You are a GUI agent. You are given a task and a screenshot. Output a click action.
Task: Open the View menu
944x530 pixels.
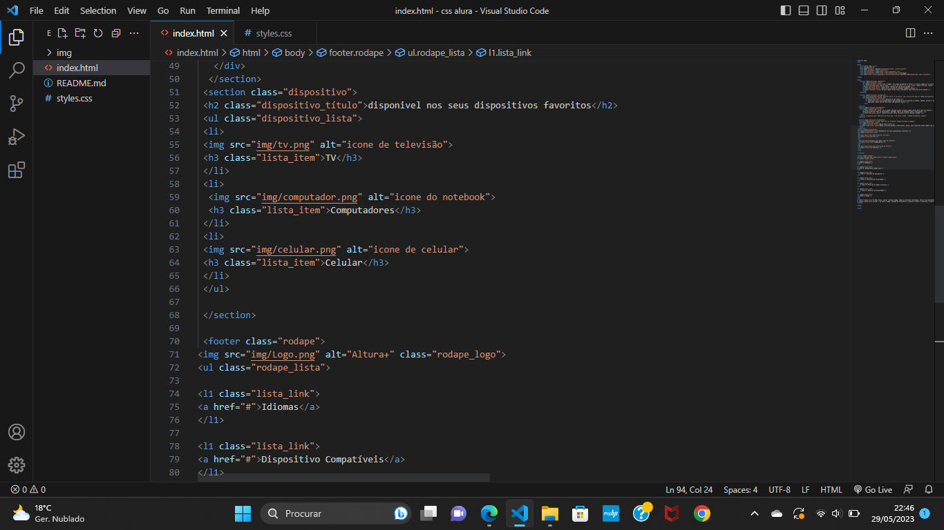tap(137, 10)
